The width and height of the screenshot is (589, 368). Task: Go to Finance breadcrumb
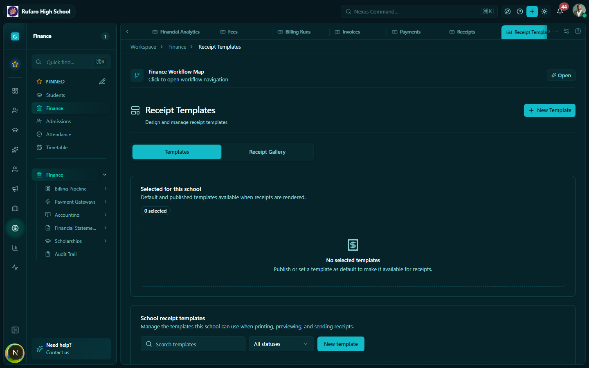coord(177,47)
